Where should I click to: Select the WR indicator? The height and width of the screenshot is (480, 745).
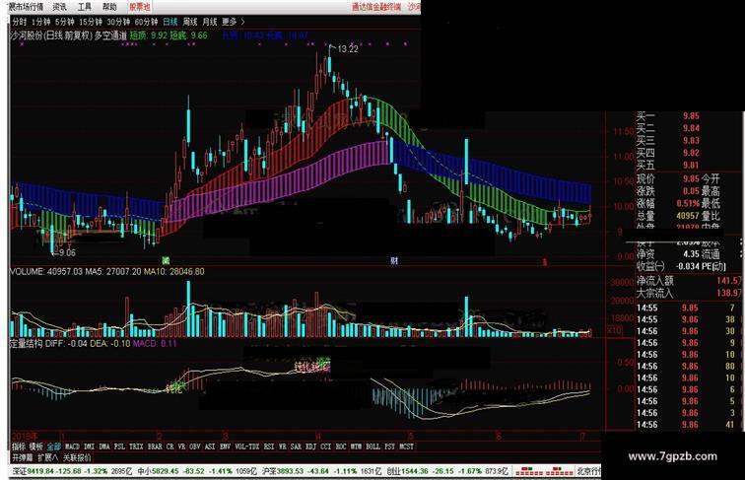tap(283, 446)
